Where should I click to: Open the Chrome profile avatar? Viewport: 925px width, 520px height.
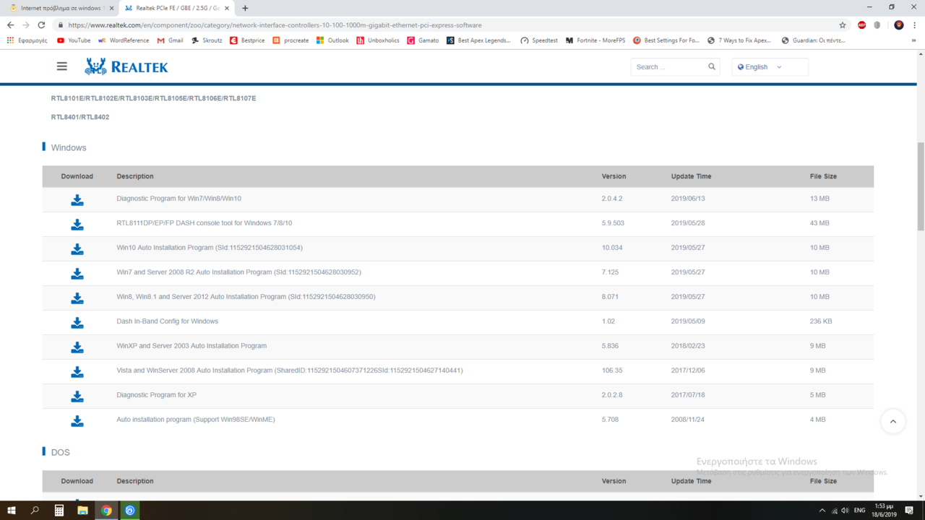tap(899, 25)
